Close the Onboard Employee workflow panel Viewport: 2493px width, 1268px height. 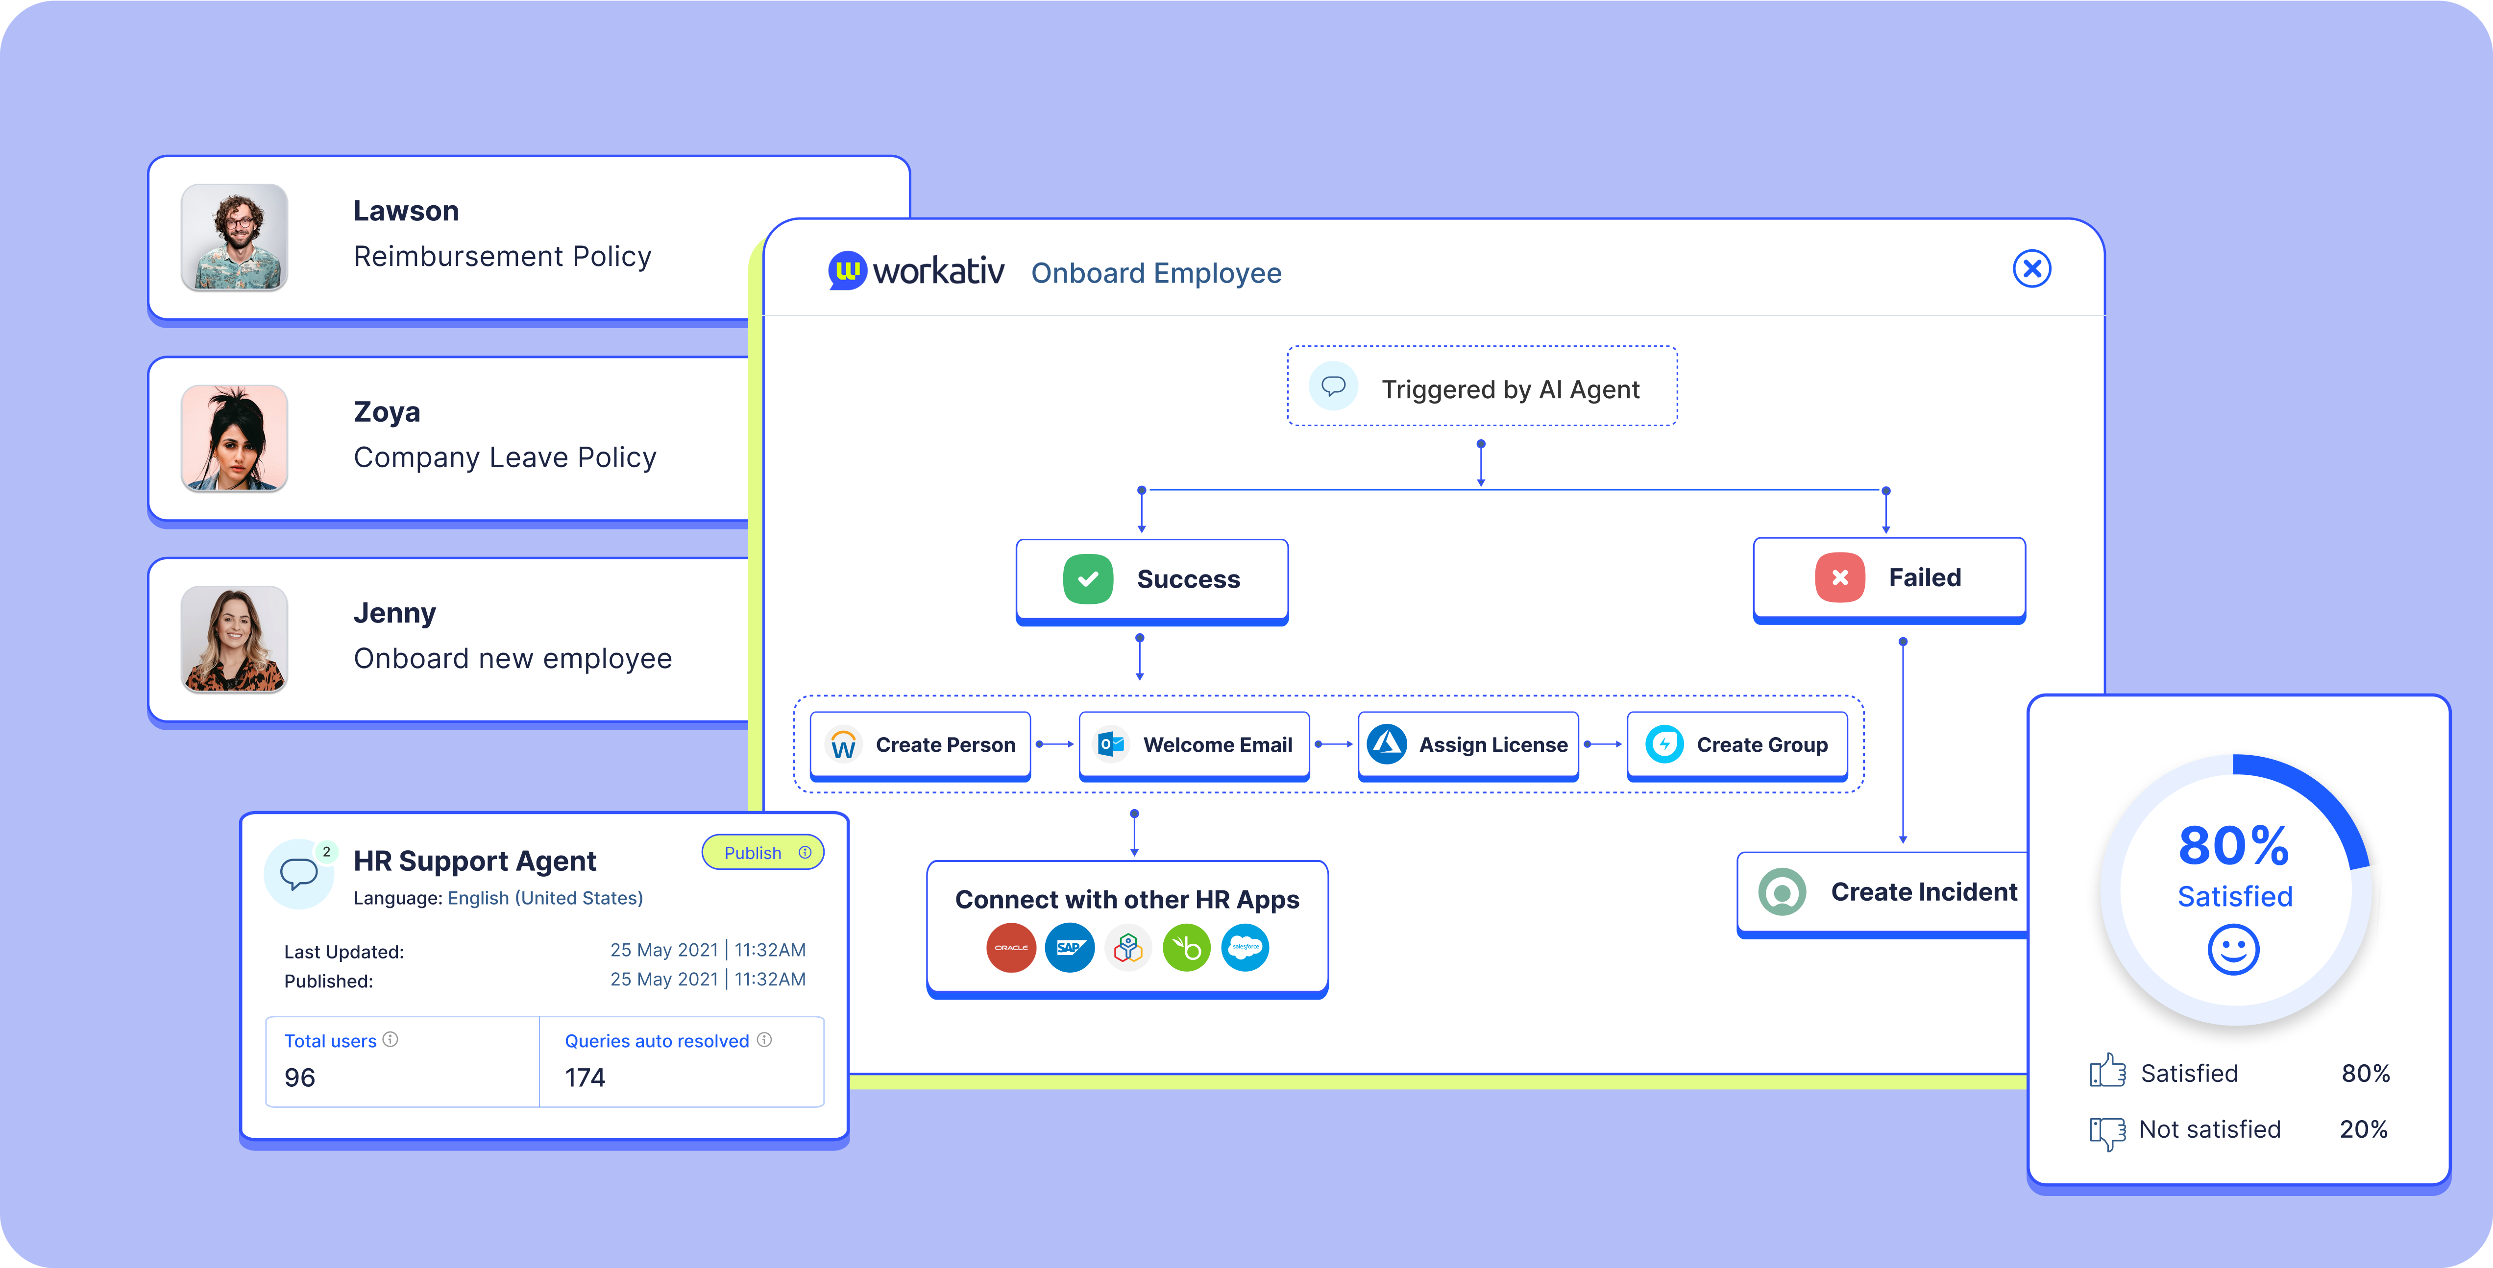click(2031, 269)
